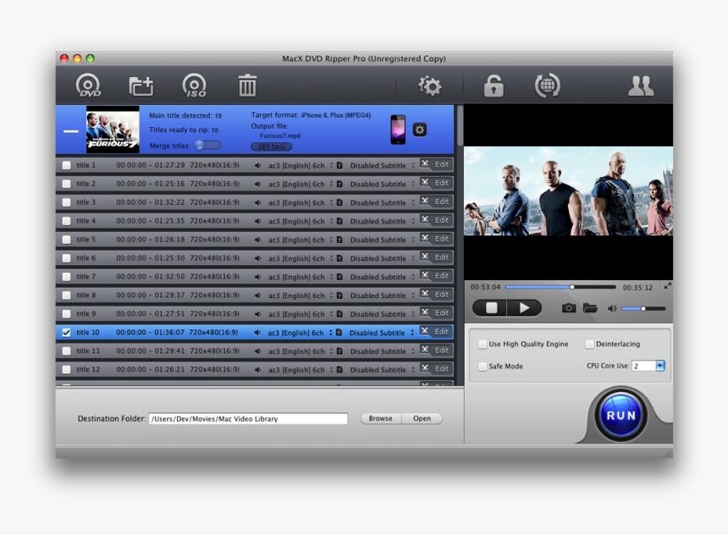This screenshot has height=535, width=728.
Task: Click the scissors Edit icon for title 1
Action: [x=425, y=163]
